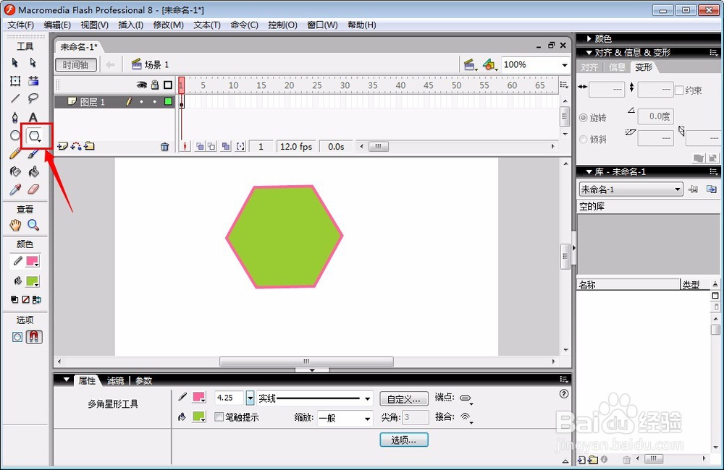This screenshot has height=470, width=724.
Task: Click the 自定义... button
Action: [404, 399]
